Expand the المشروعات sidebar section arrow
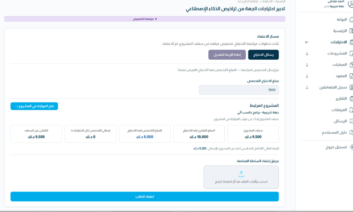This screenshot has height=212, width=353. (x=307, y=53)
